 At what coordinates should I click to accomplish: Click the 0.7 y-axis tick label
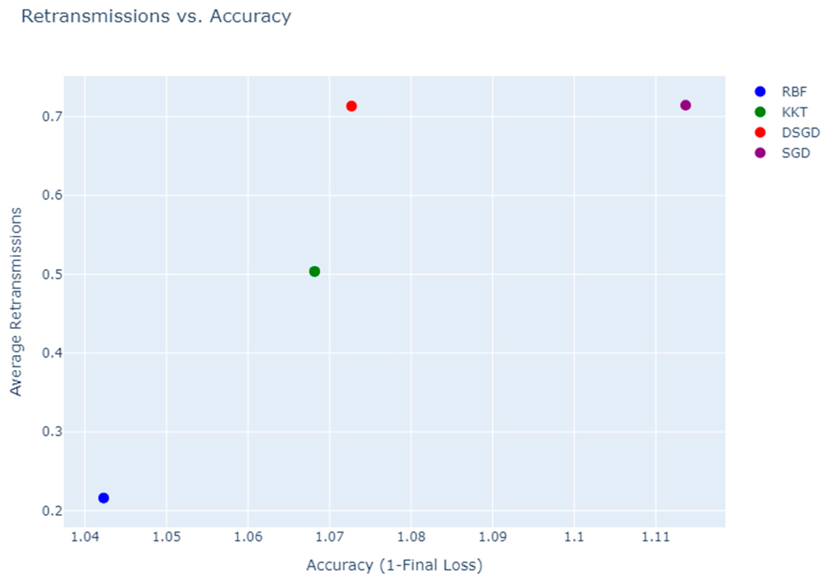point(52,116)
